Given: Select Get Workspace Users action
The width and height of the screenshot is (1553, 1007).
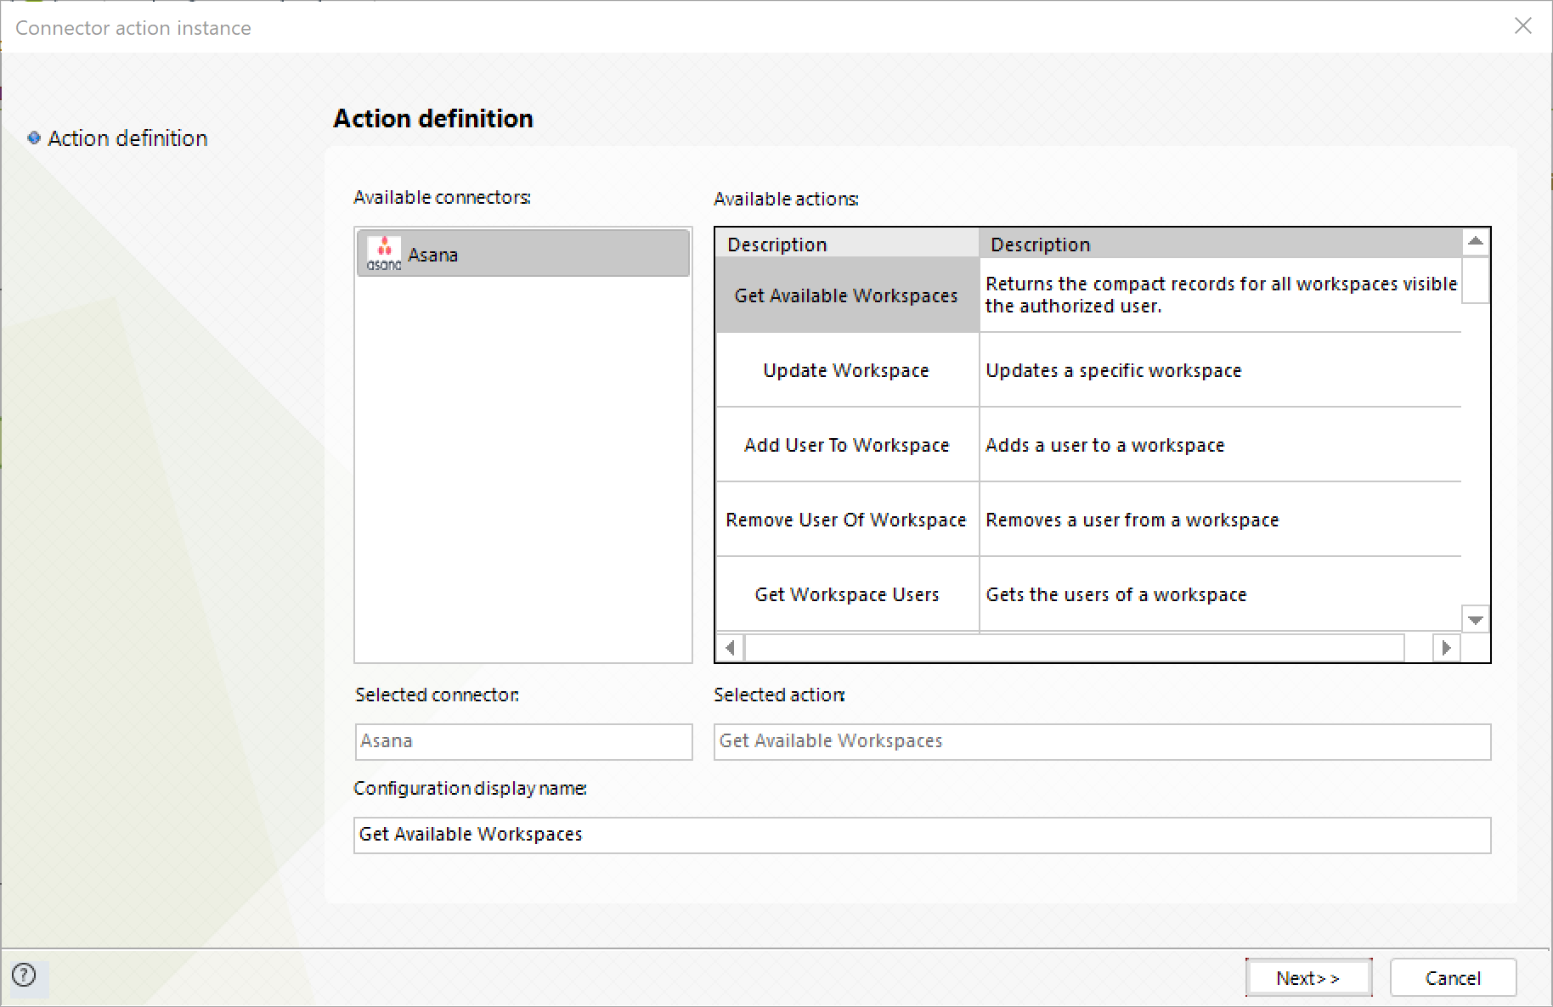Looking at the screenshot, I should (847, 594).
